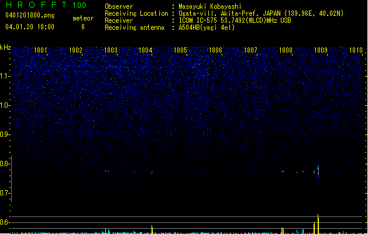Click the meteor label

tap(83, 18)
